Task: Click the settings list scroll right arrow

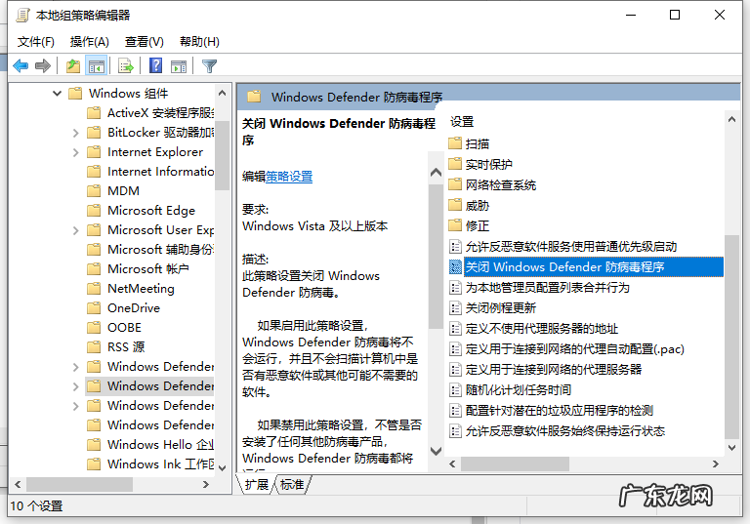Action: 716,464
